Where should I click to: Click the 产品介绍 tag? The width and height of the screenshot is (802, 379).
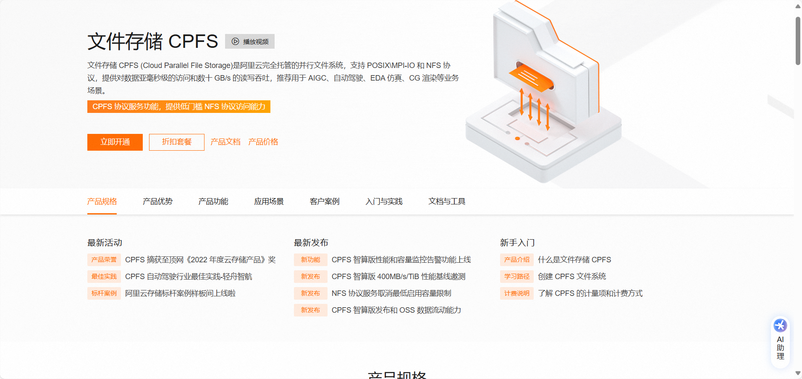click(517, 260)
